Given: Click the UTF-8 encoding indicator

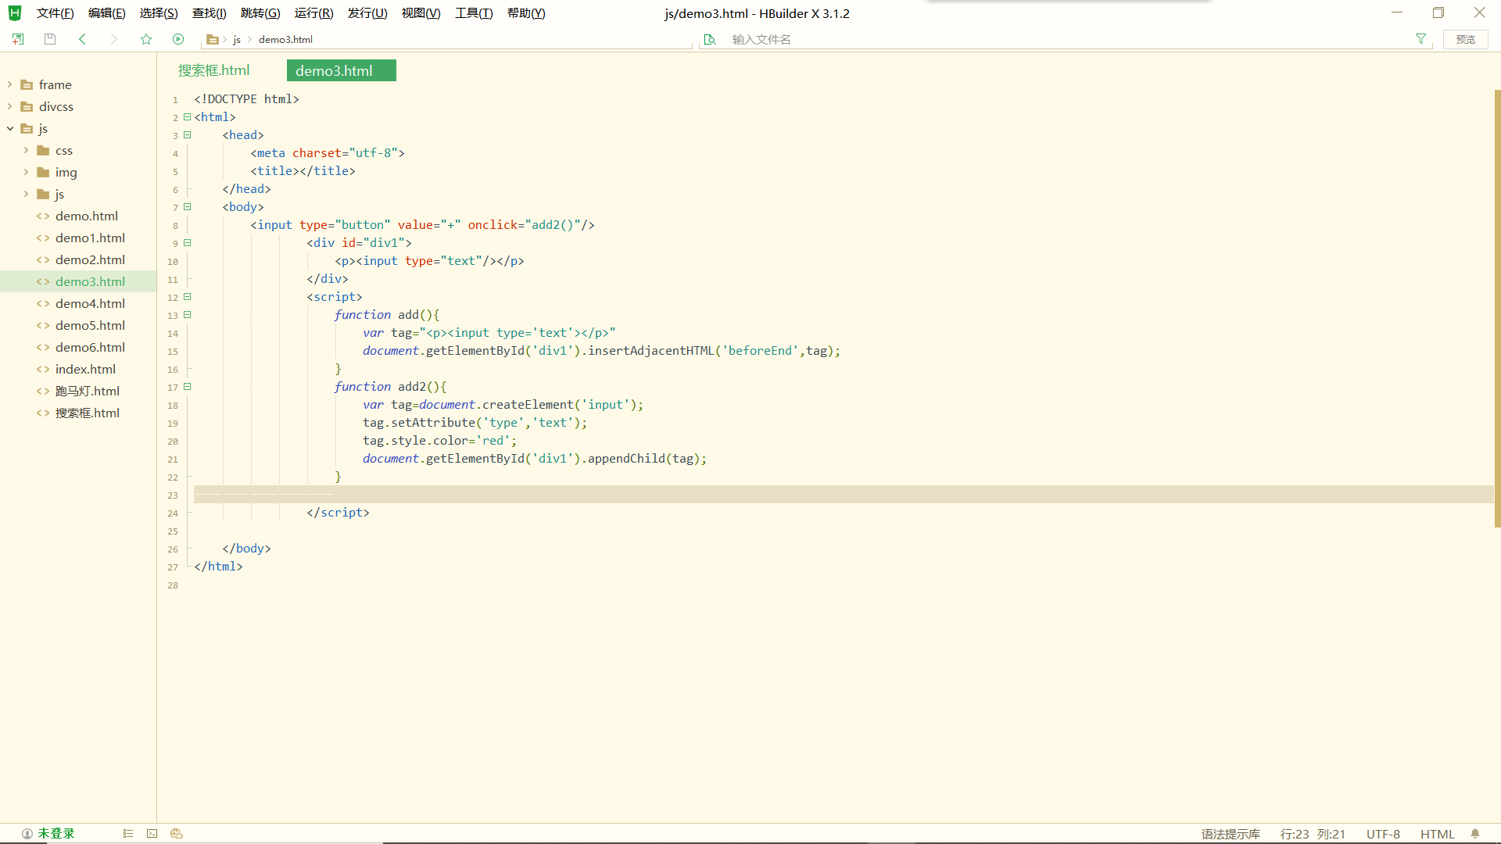Looking at the screenshot, I should (x=1383, y=834).
